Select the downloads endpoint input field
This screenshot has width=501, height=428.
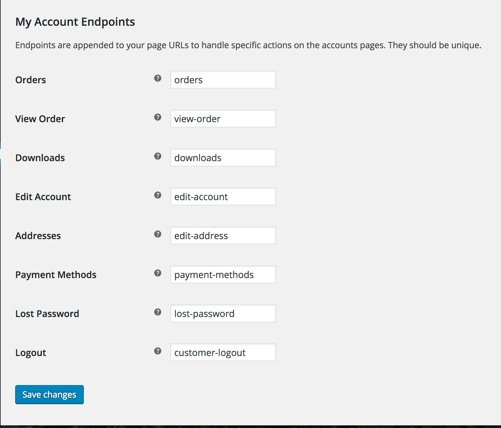point(223,158)
